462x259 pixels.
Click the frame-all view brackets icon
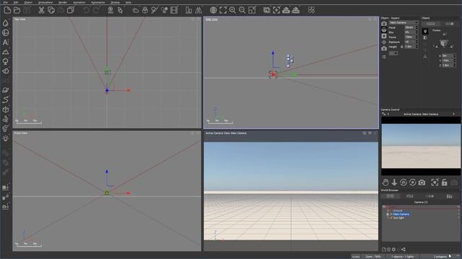(223, 10)
